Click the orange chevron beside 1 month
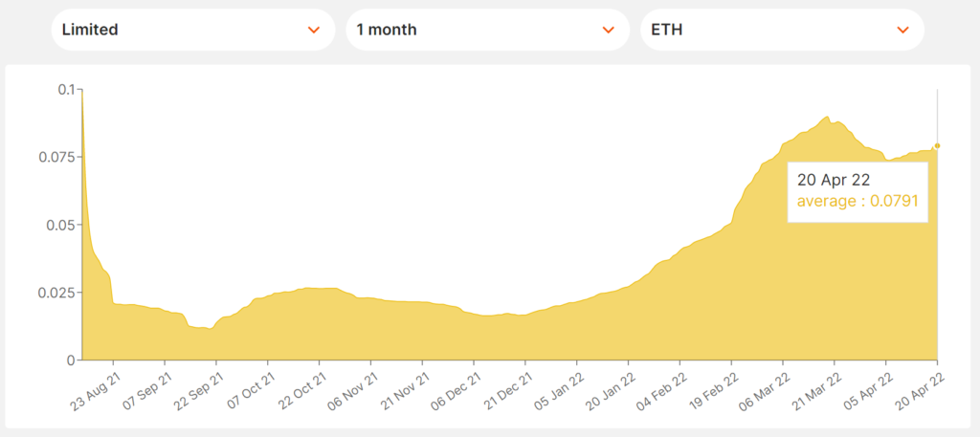The image size is (980, 437). point(608,30)
